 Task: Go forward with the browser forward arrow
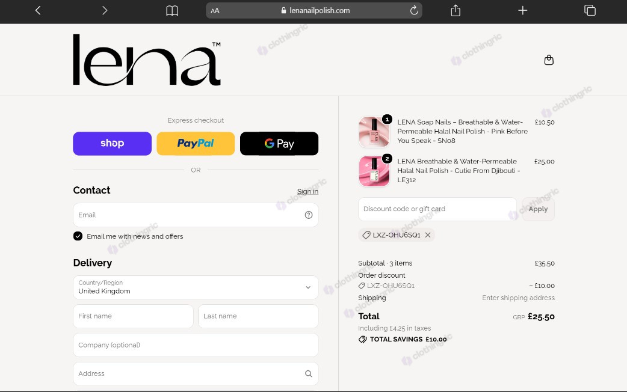(x=105, y=10)
